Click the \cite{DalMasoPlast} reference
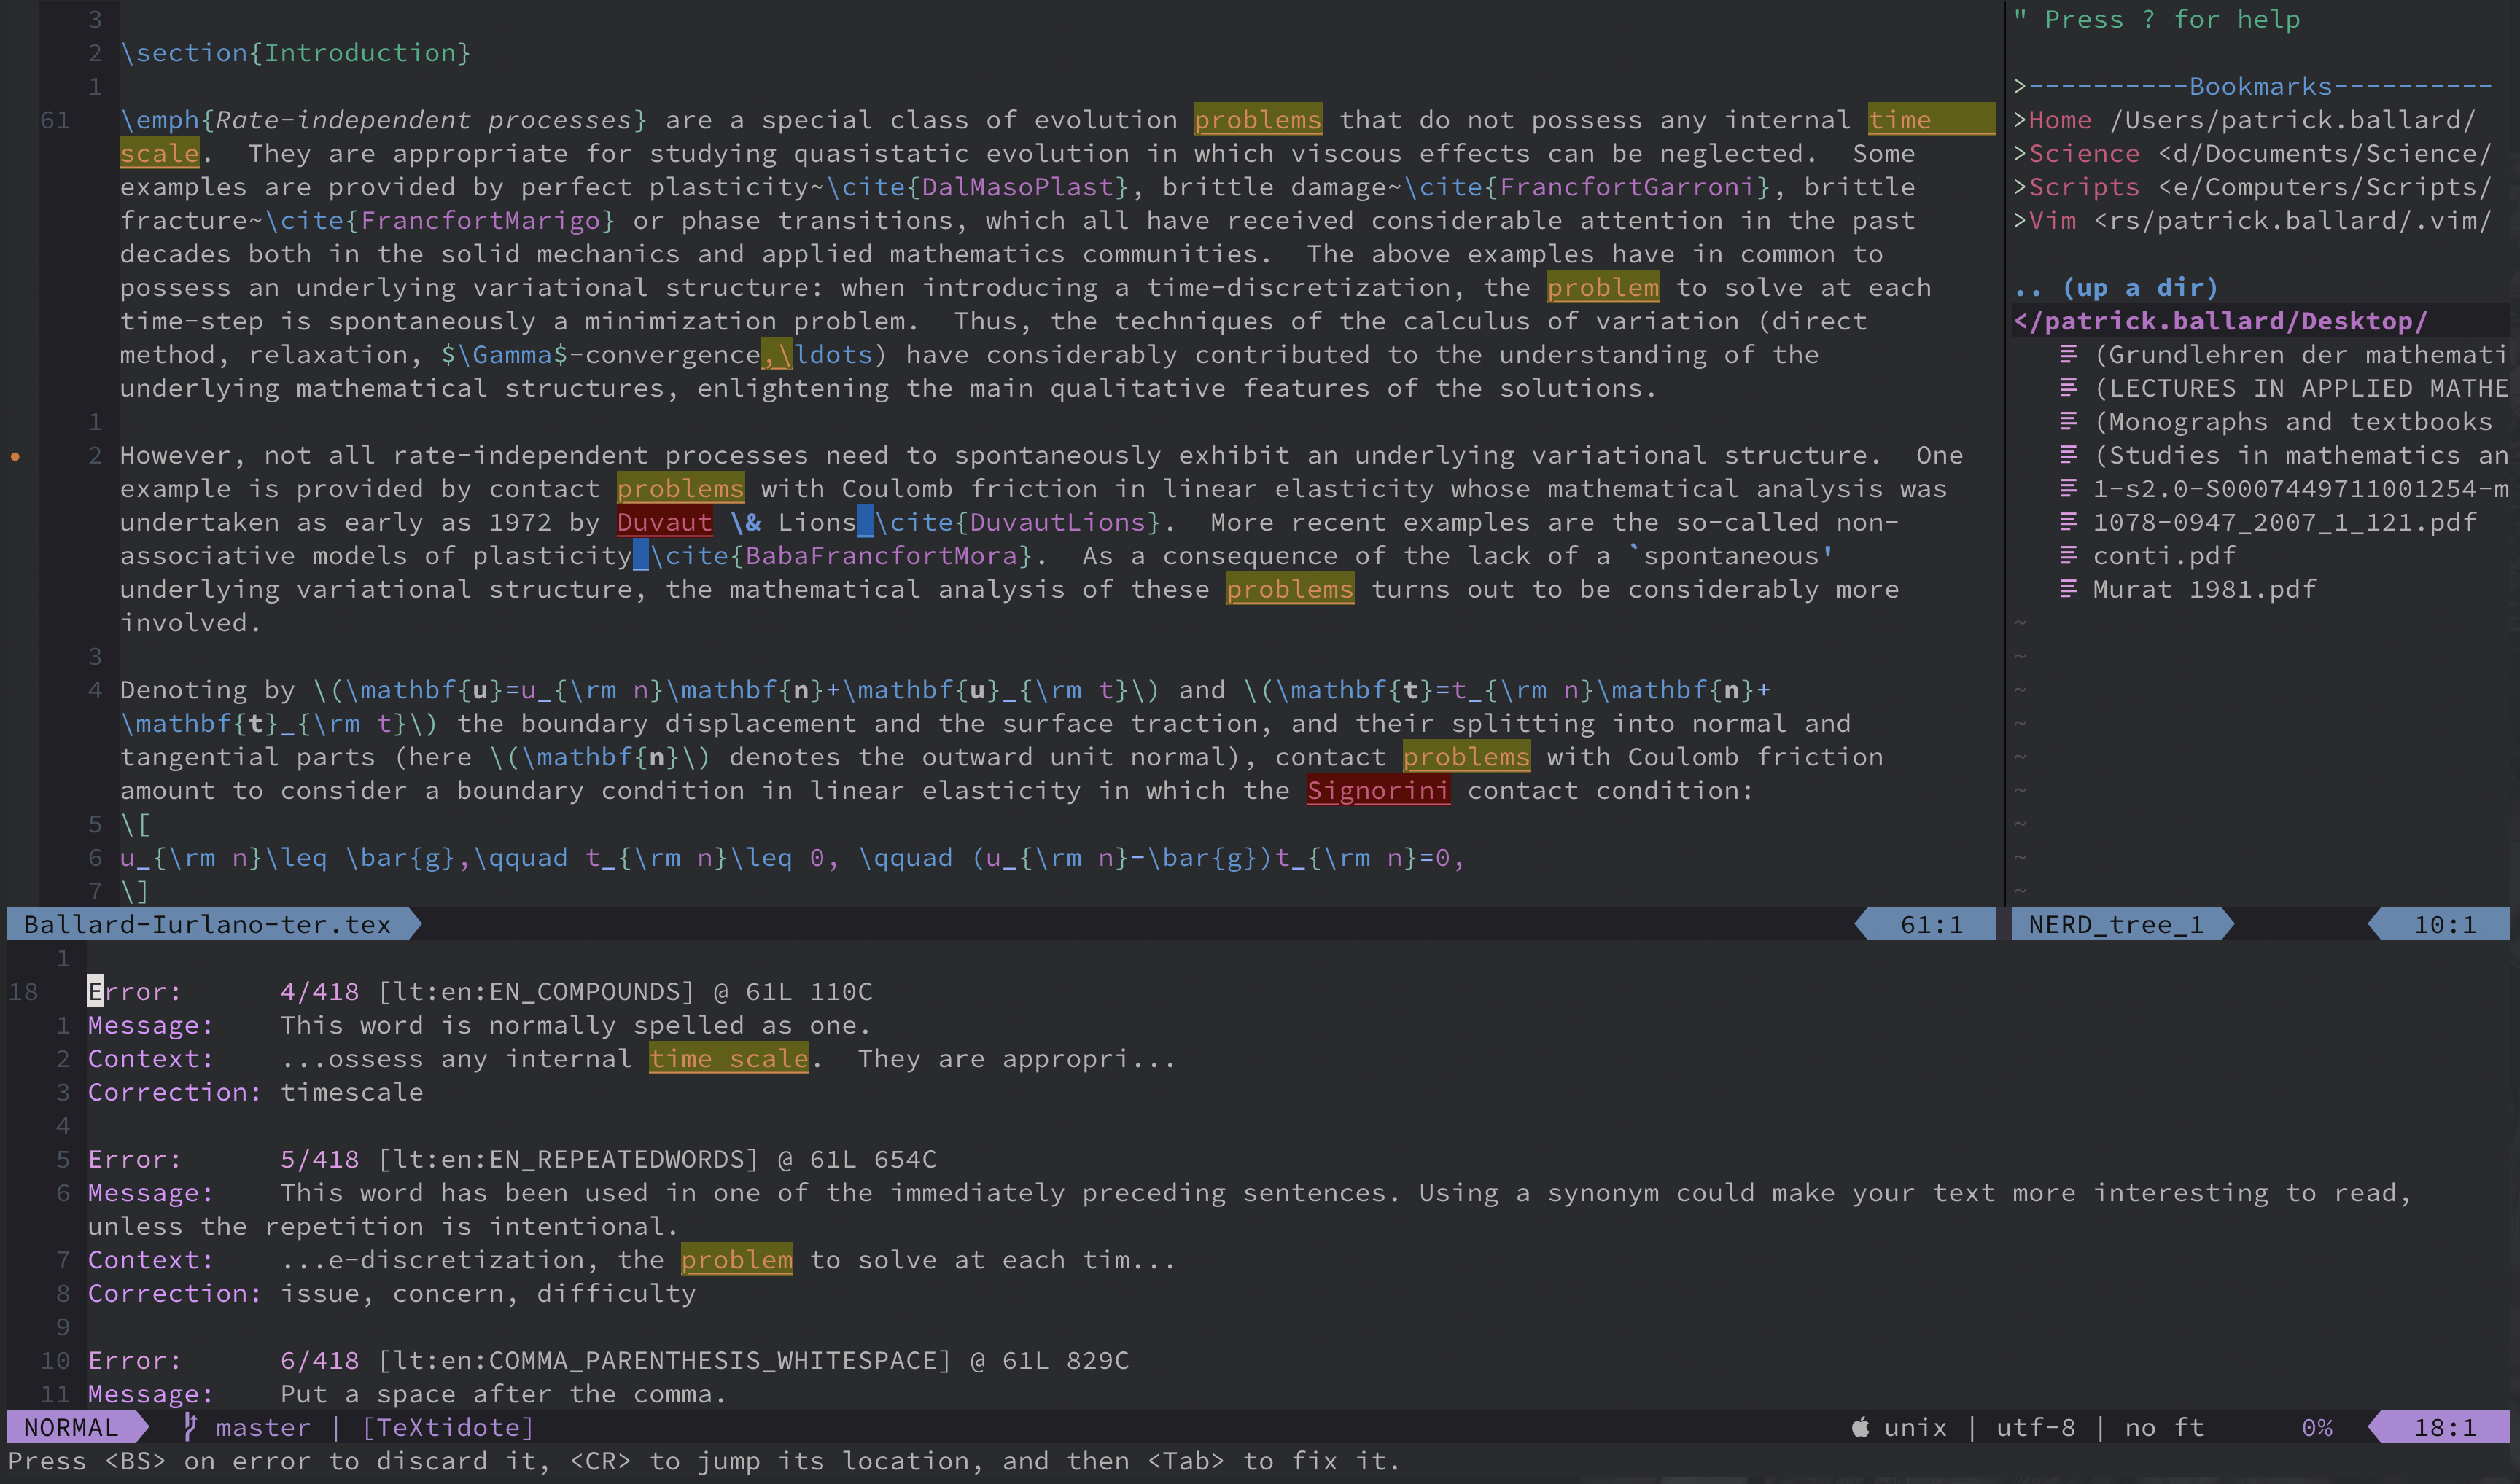Viewport: 2520px width, 1484px height. (x=977, y=187)
